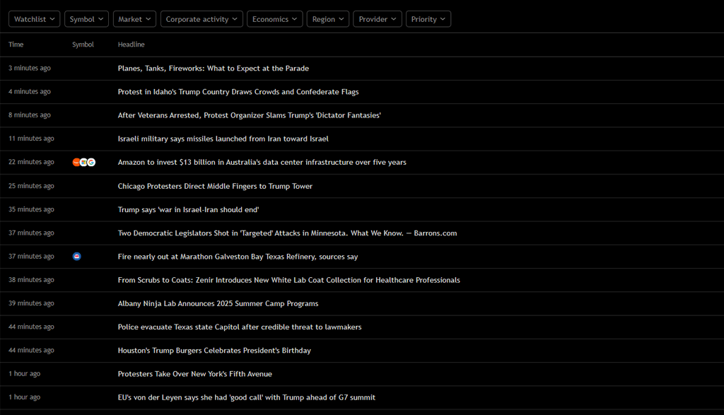Read the Marathon Galveston Bay refinery fire story
Image resolution: width=724 pixels, height=415 pixels.
238,257
